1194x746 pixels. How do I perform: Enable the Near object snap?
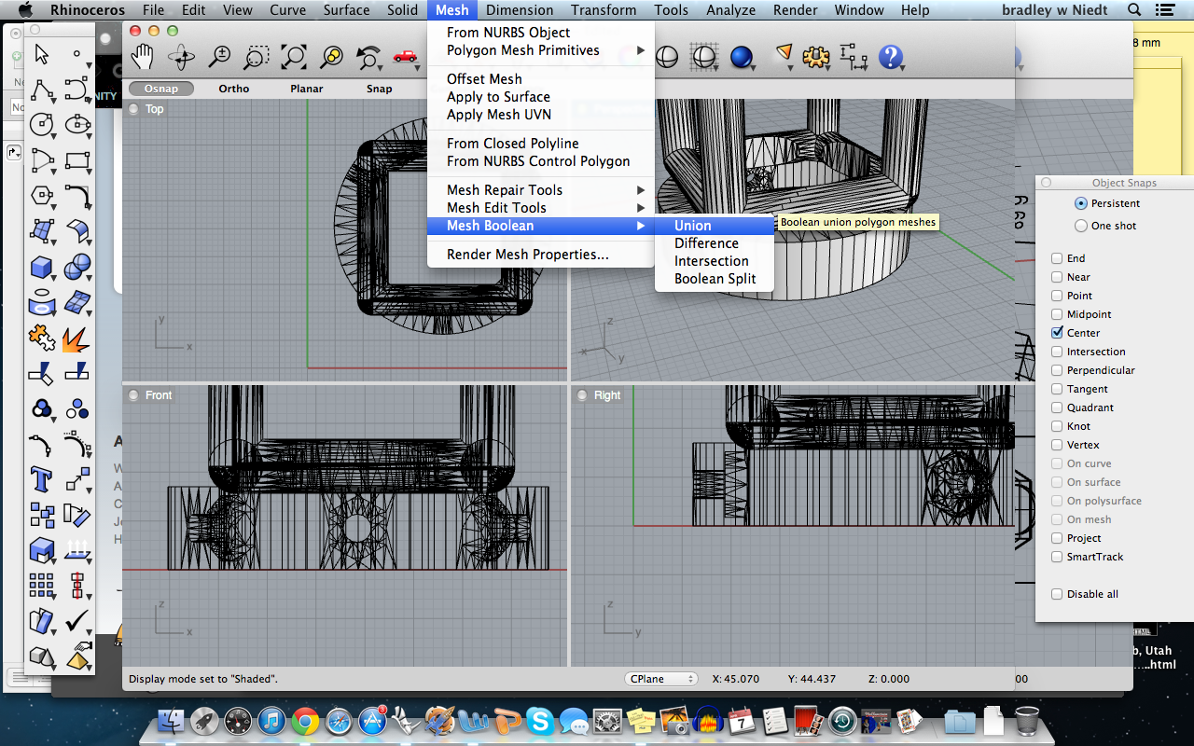click(x=1057, y=277)
